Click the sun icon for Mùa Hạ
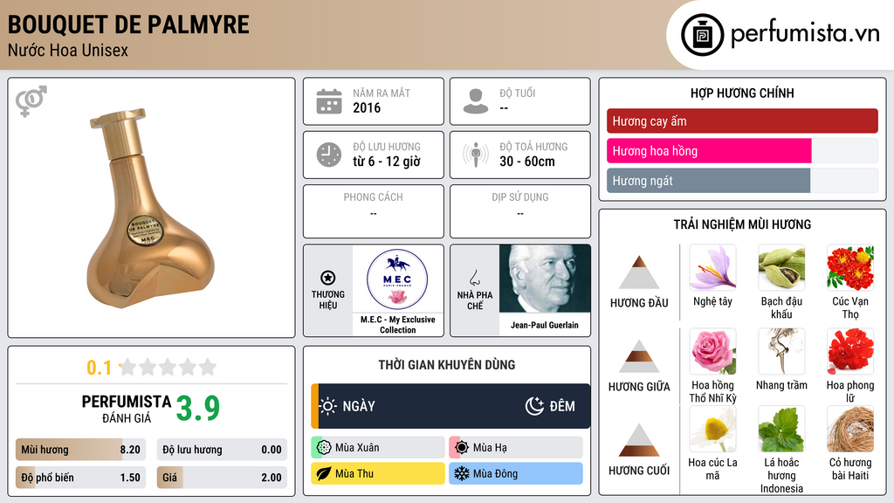 click(x=462, y=448)
